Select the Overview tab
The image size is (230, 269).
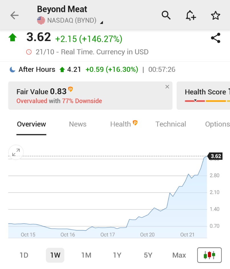click(31, 124)
